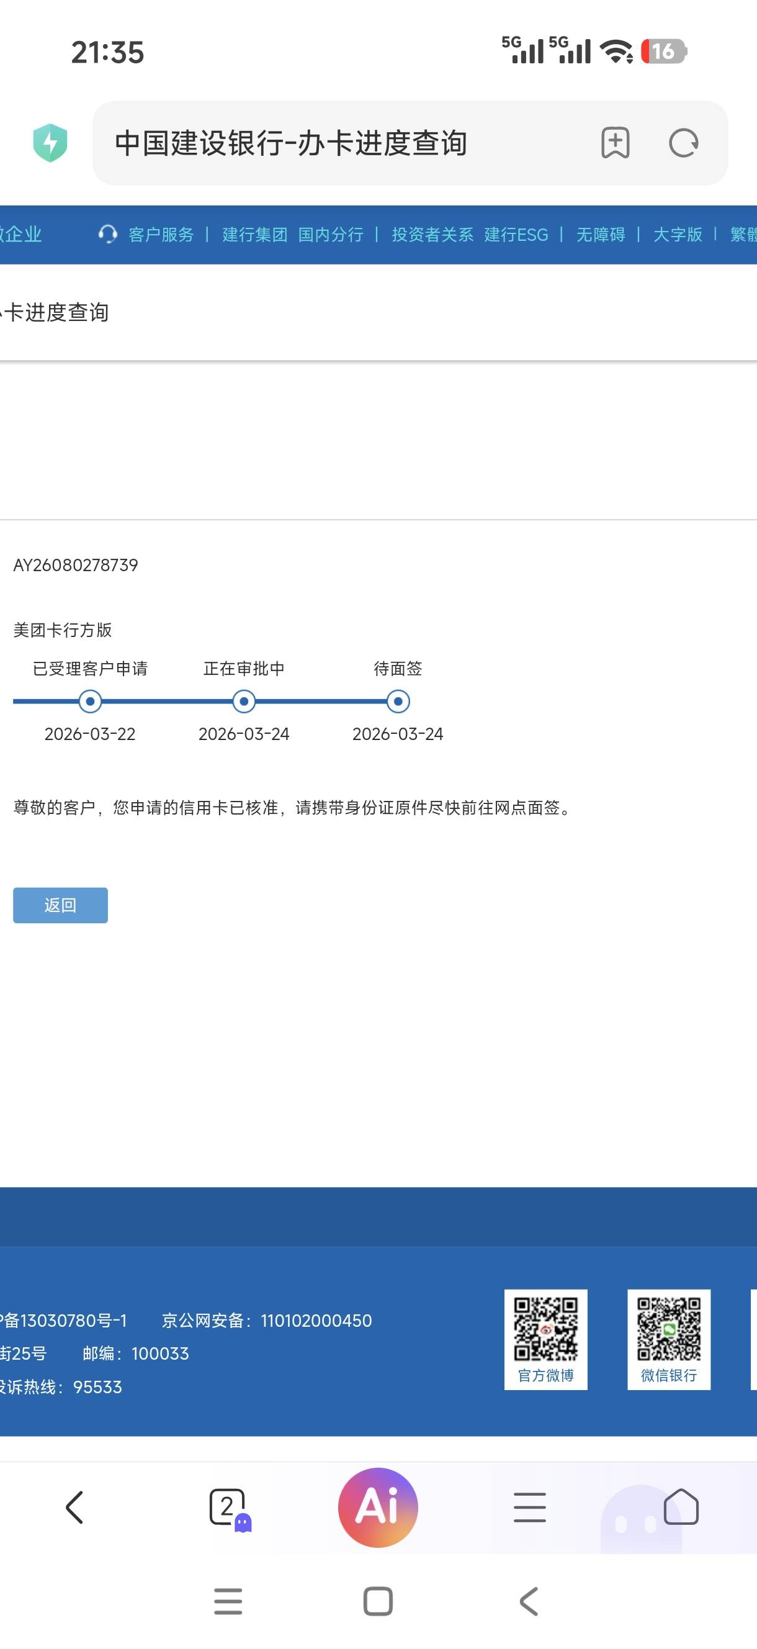Open 国内分行 menu item
Viewport: 757px width, 1649px height.
(x=331, y=235)
